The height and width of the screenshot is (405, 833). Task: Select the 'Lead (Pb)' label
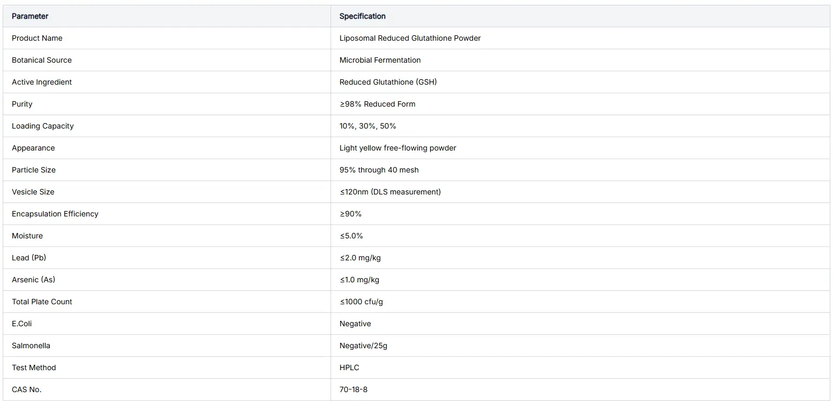tap(29, 258)
